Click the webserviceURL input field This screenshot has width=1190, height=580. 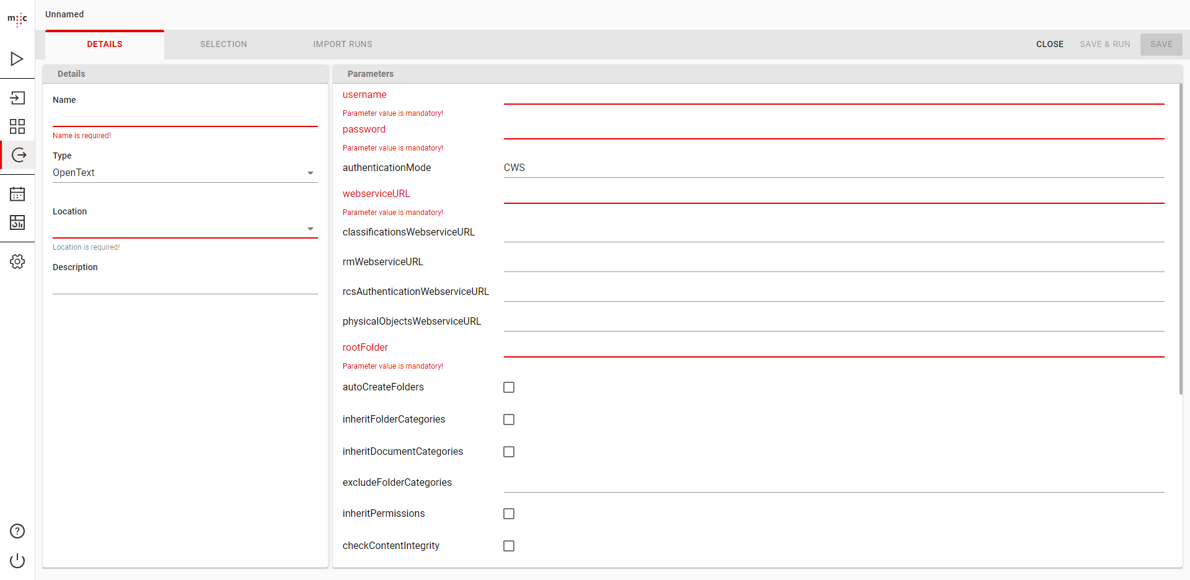[x=834, y=194]
